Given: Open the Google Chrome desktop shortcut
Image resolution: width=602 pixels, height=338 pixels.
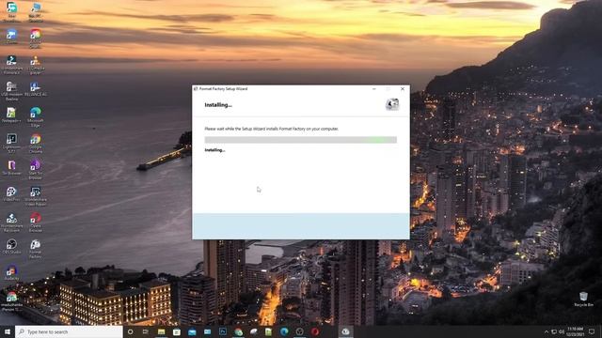Looking at the screenshot, I should pos(36,143).
